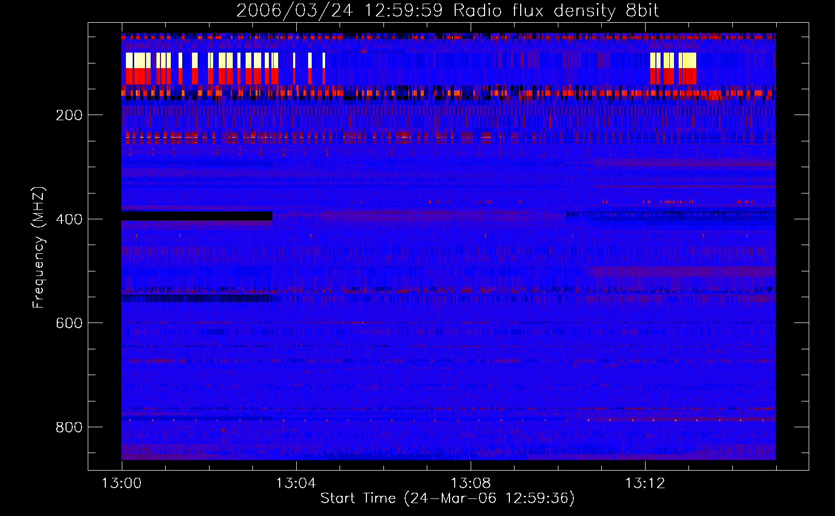Click the 13:04 time tick label
The width and height of the screenshot is (835, 516).
pos(296,483)
